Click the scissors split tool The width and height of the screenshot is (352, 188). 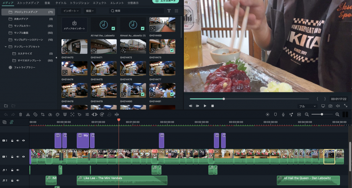click(x=28, y=115)
